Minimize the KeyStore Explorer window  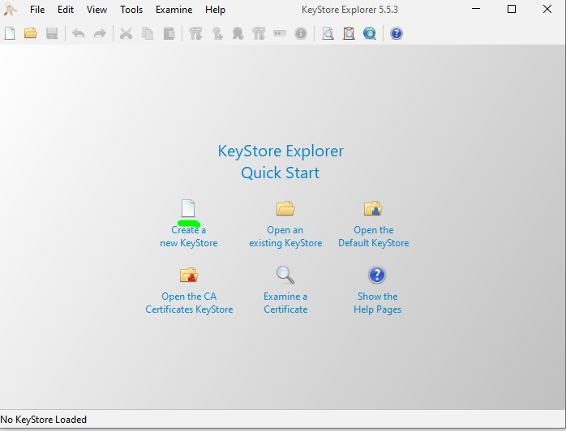[x=476, y=9]
